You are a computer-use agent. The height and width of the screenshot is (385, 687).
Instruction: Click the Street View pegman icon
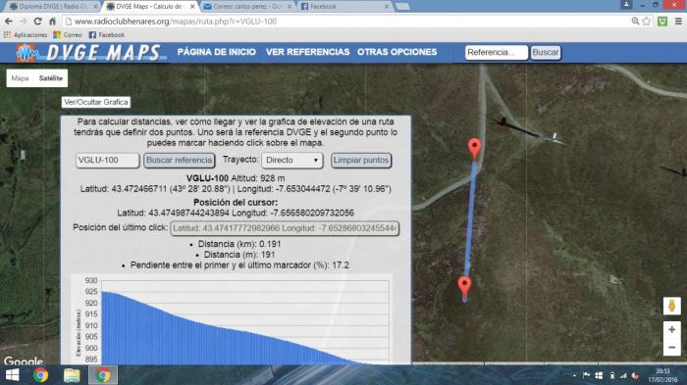click(x=671, y=306)
